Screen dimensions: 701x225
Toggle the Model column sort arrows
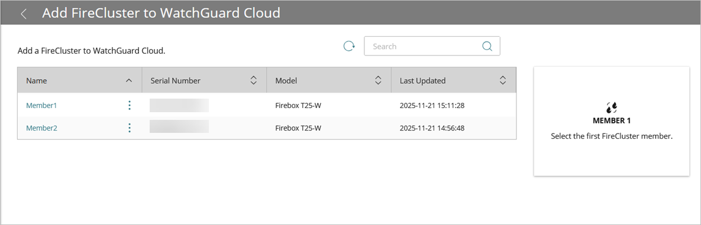378,80
